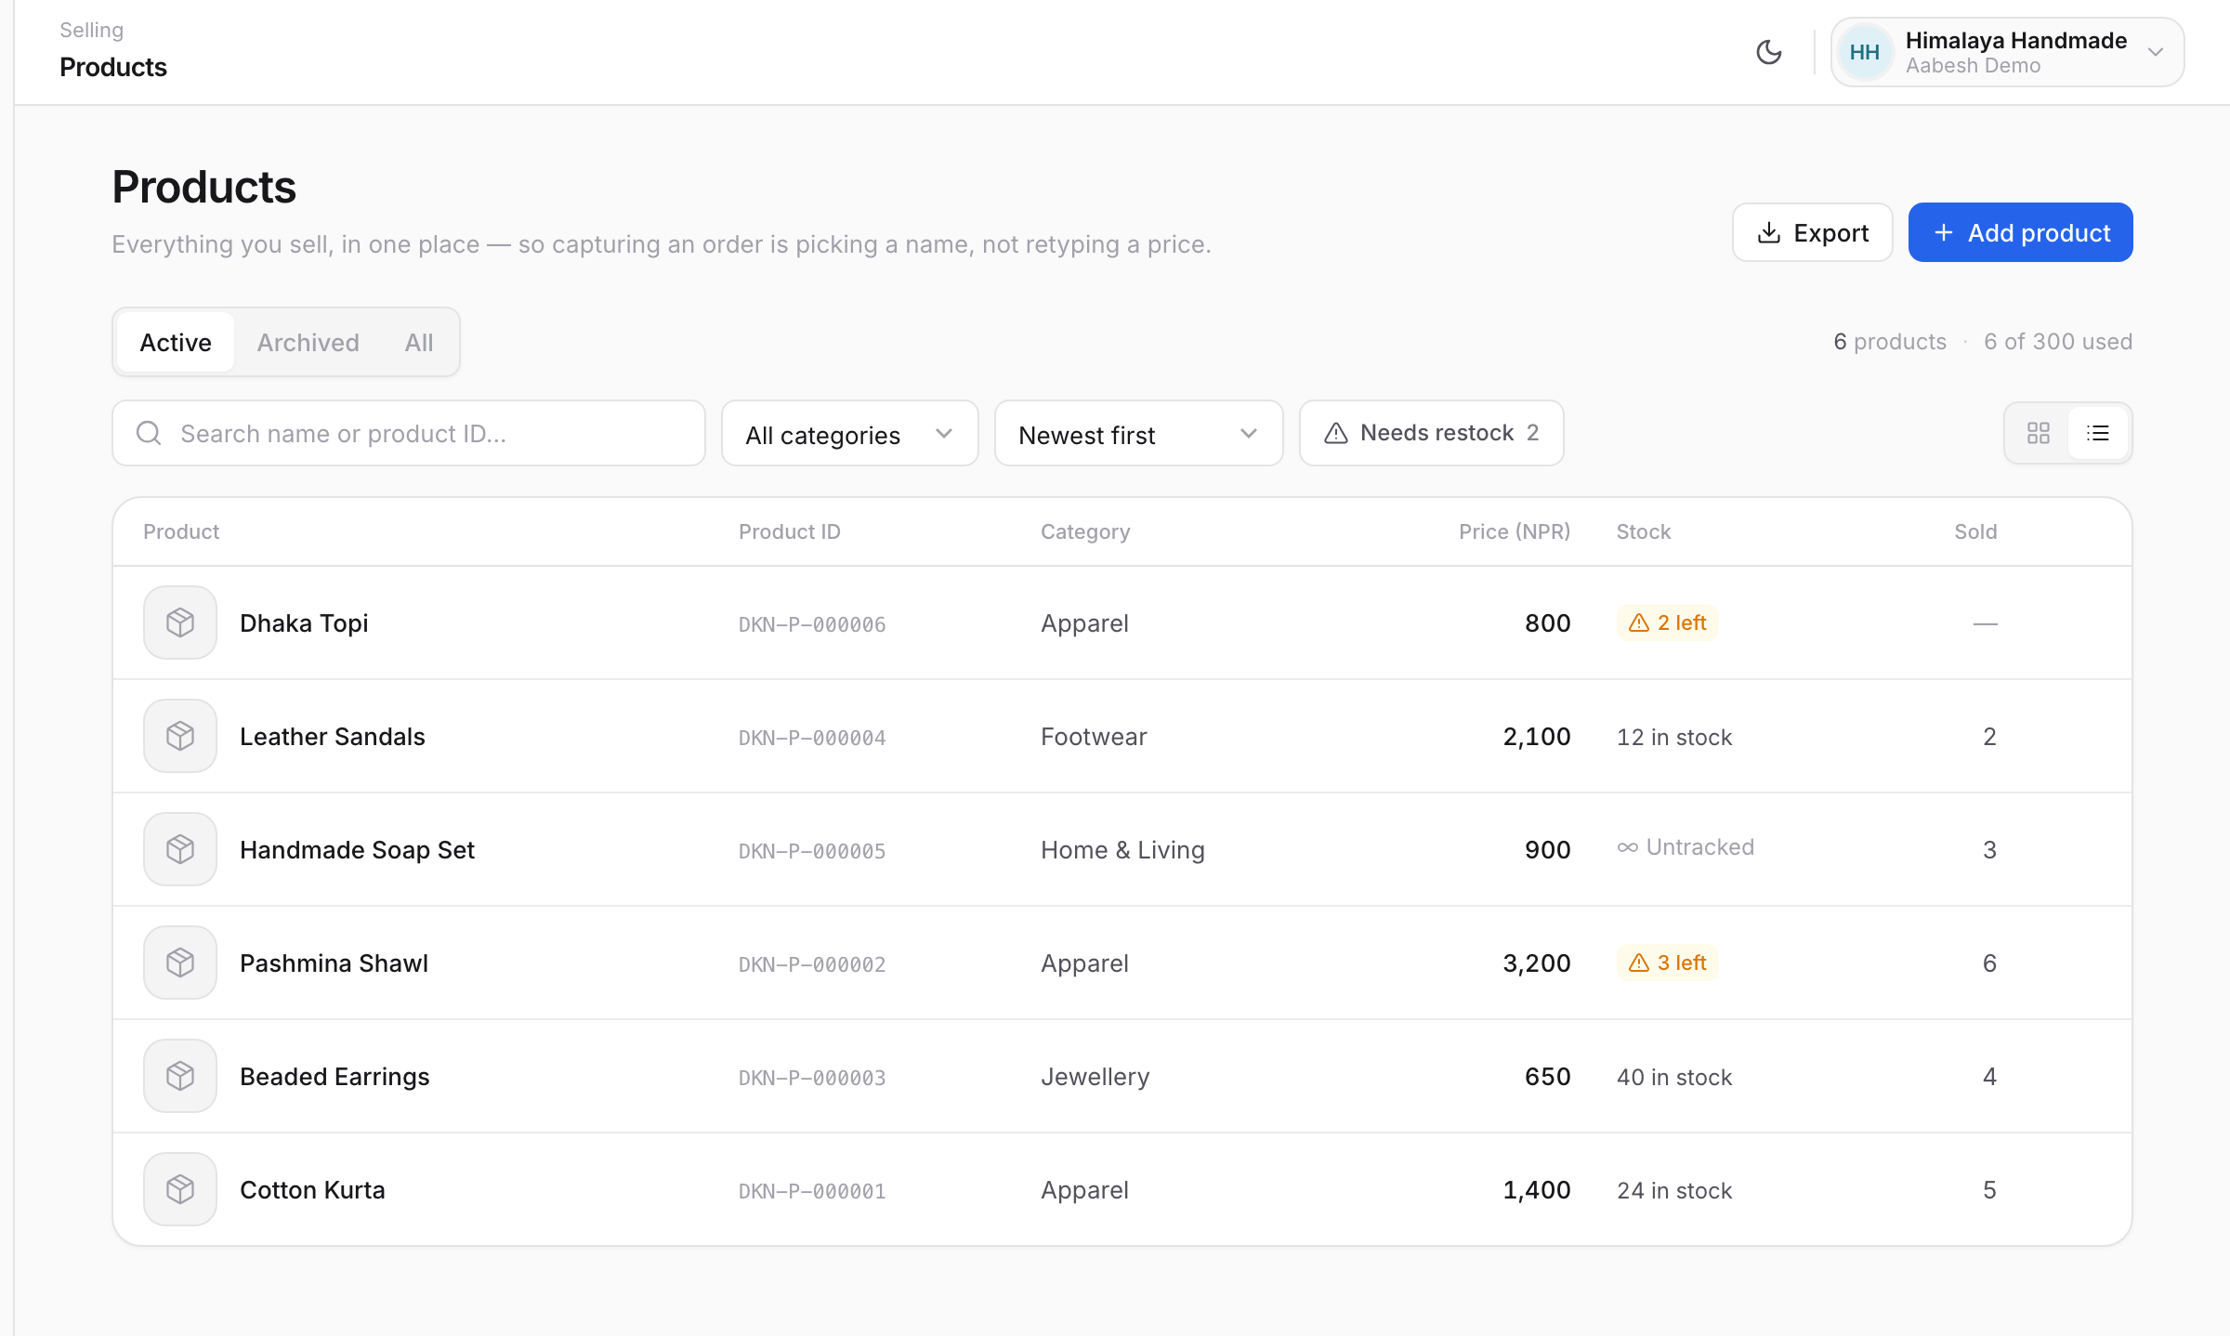The height and width of the screenshot is (1336, 2230).
Task: Click the Selling breadcrumb link
Action: pos(91,30)
